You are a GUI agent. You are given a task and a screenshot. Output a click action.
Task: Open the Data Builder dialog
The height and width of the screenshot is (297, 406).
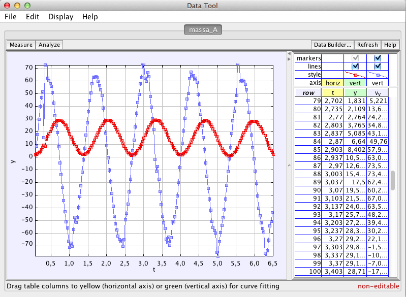[332, 45]
